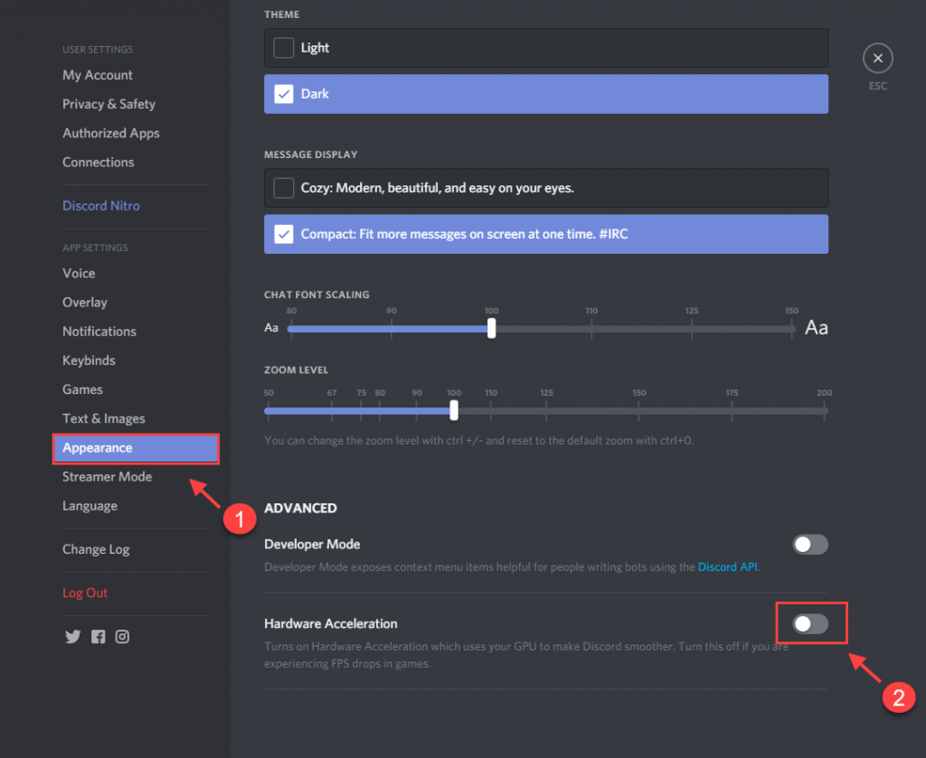This screenshot has height=758, width=926.
Task: Toggle Hardware Acceleration switch
Action: click(810, 623)
